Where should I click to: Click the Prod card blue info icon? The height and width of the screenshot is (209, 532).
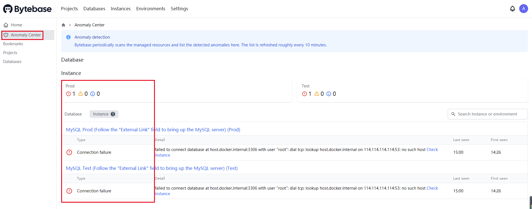point(93,94)
